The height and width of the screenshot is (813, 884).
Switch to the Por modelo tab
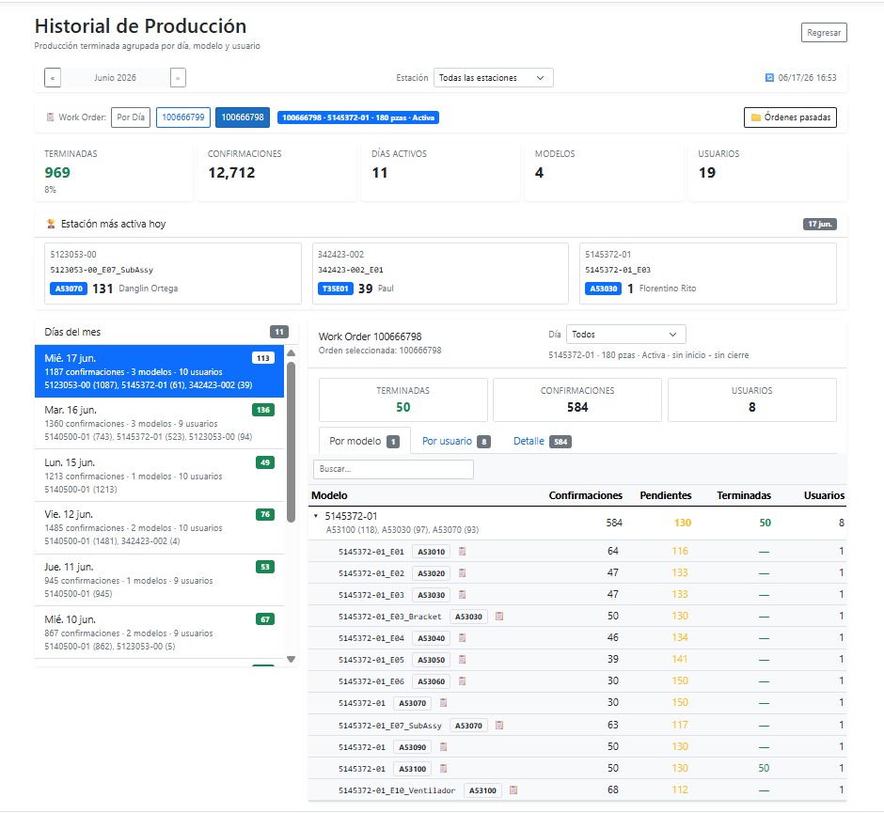(364, 441)
